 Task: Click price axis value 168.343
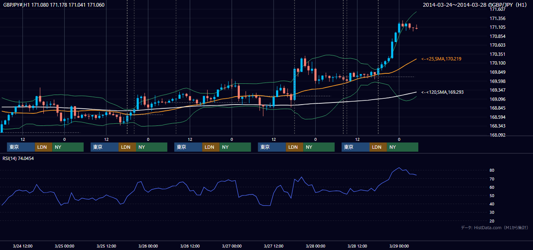498,126
